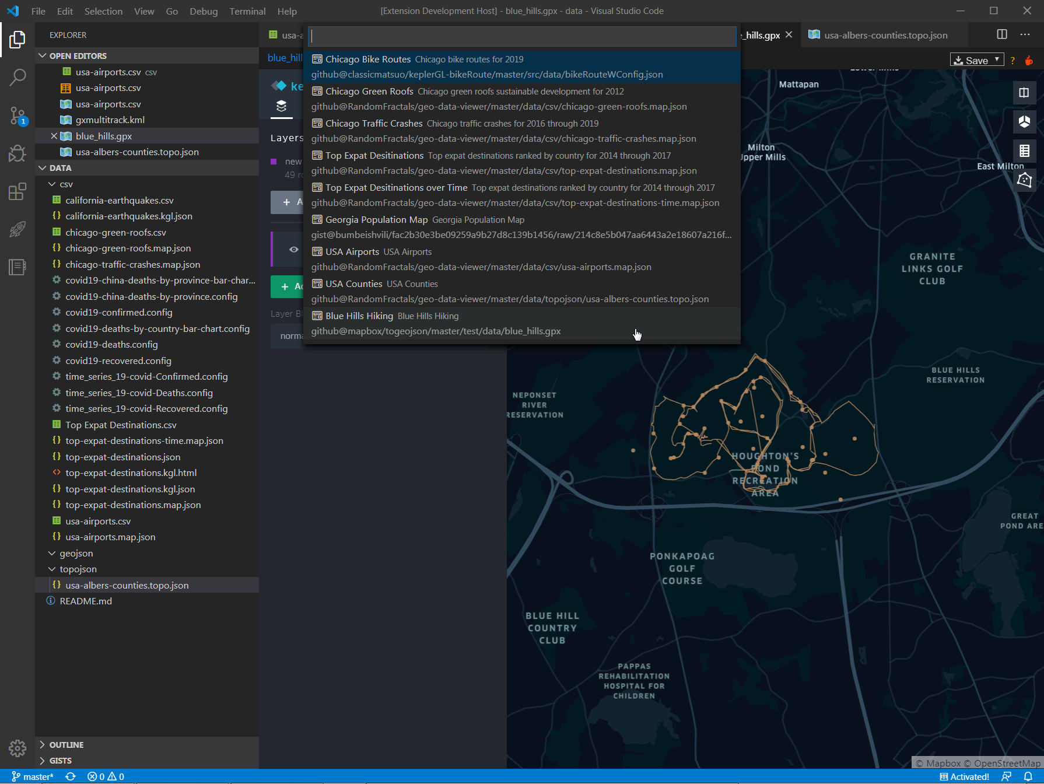
Task: Switch to usa-albers-counties.topo.json tab
Action: pos(885,35)
